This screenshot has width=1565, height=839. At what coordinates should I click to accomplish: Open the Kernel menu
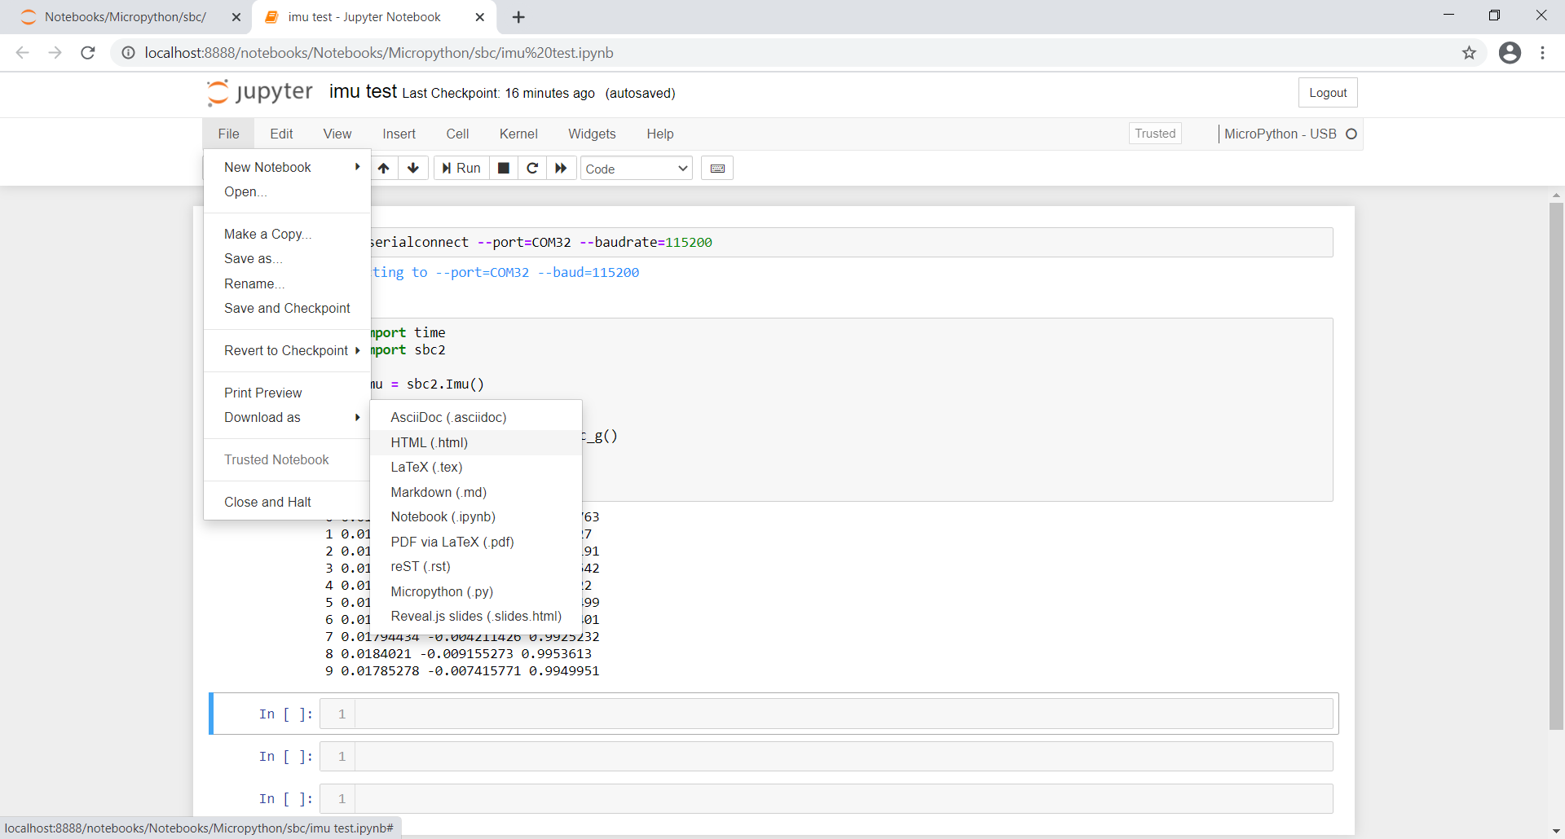(518, 134)
